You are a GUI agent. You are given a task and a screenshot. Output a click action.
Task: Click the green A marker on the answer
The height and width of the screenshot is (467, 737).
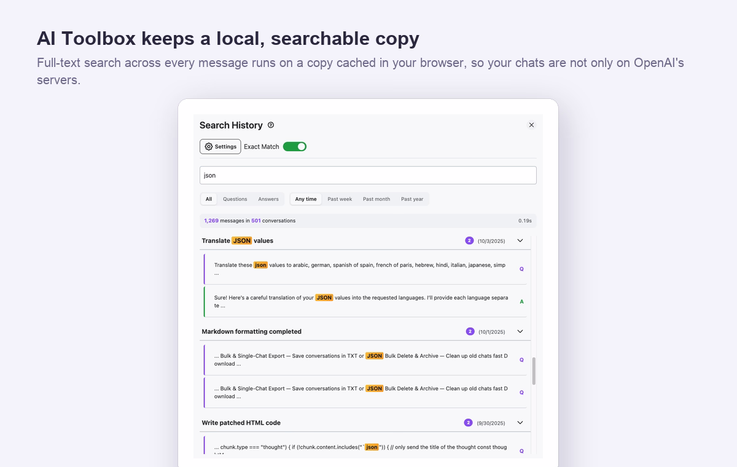521,302
